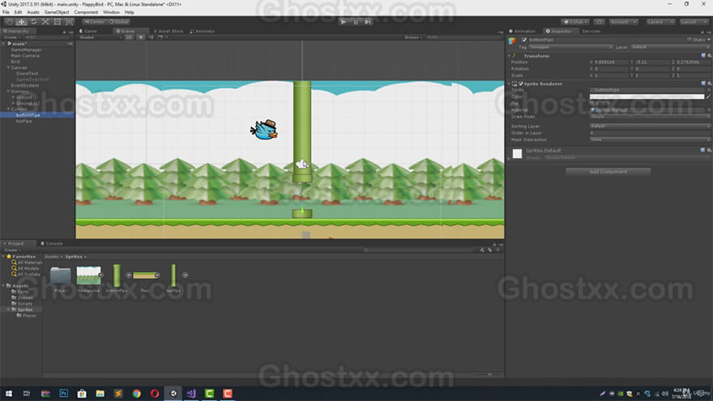Open Chrome from the taskbar
713x401 pixels.
tap(136, 393)
